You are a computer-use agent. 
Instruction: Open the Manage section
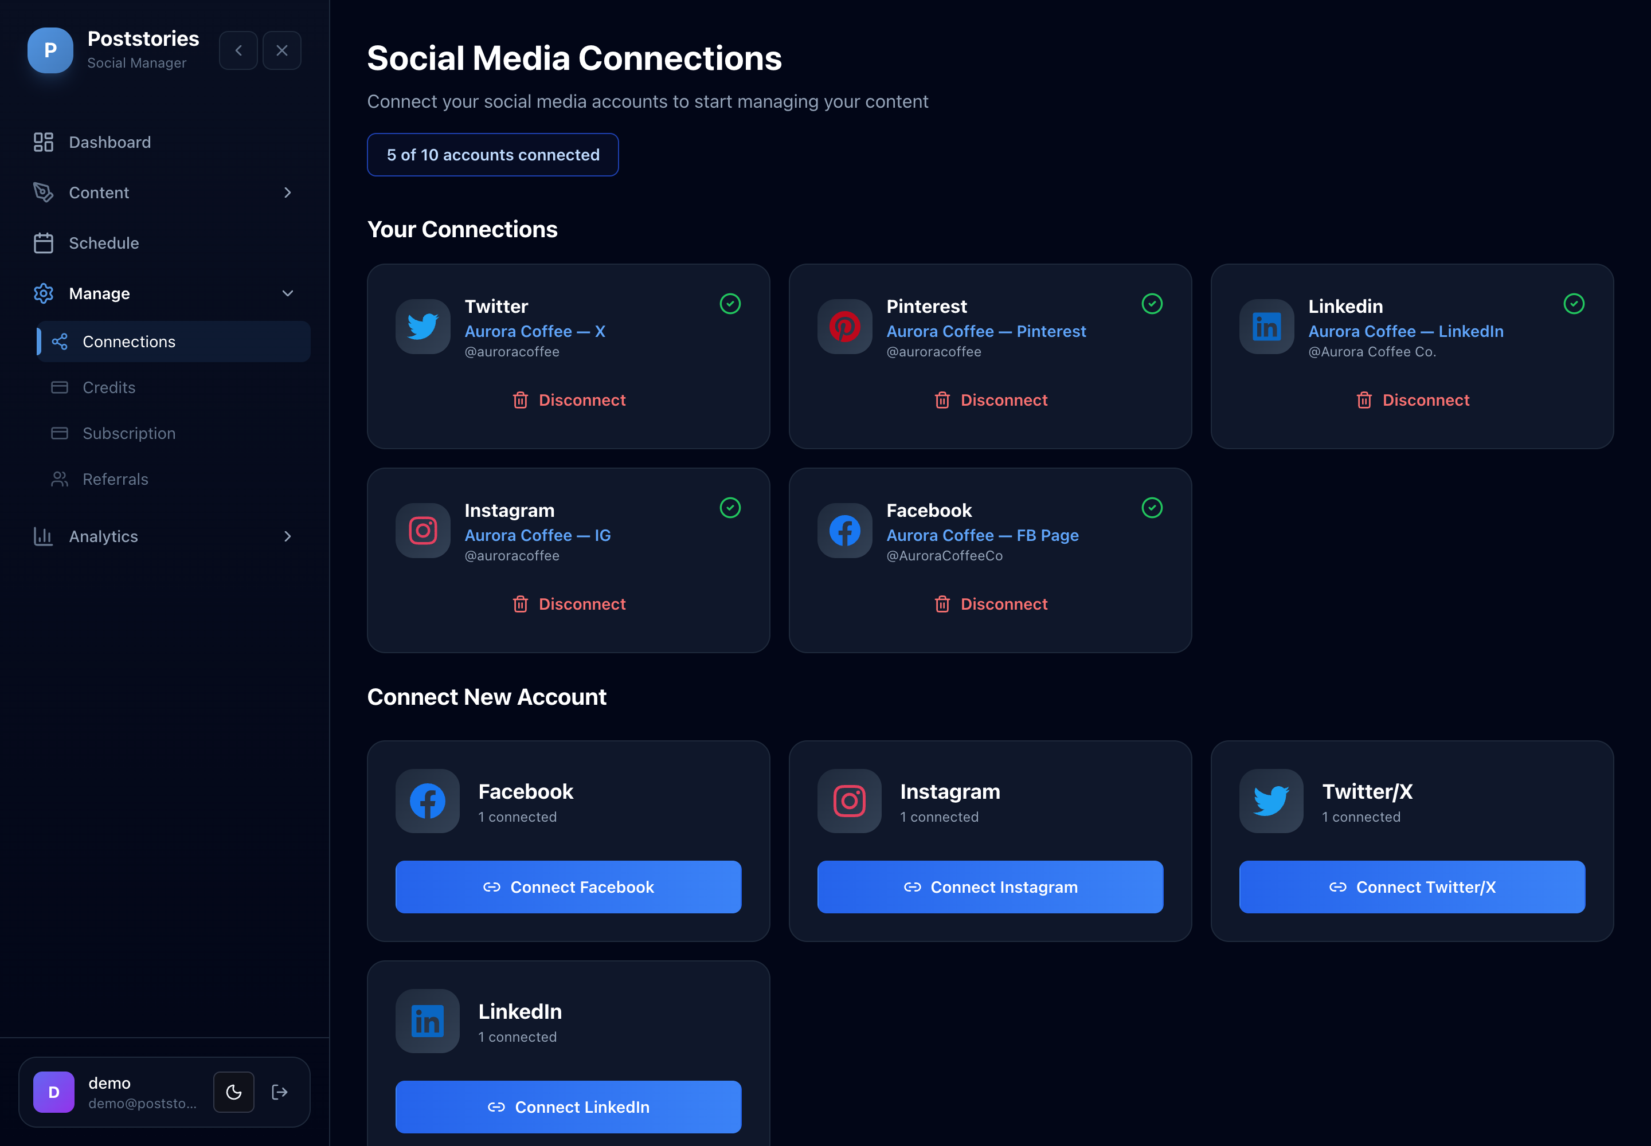coord(165,293)
